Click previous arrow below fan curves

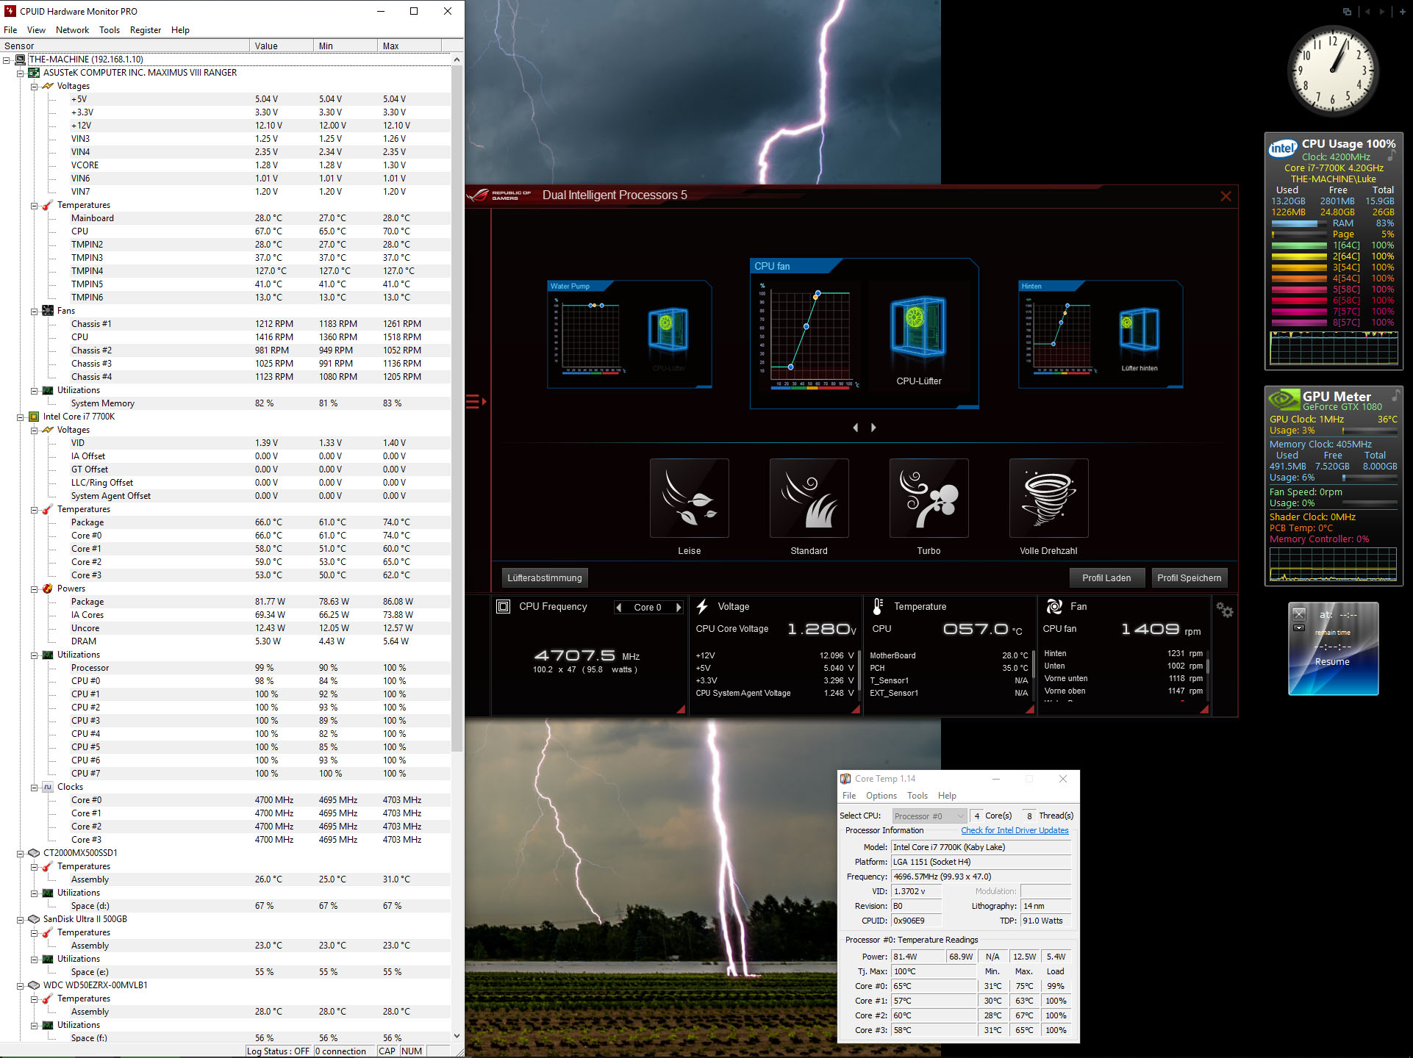click(855, 428)
